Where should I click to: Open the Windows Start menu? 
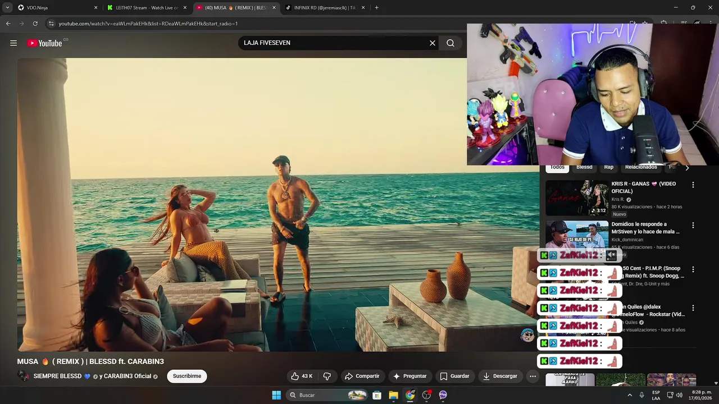276,395
